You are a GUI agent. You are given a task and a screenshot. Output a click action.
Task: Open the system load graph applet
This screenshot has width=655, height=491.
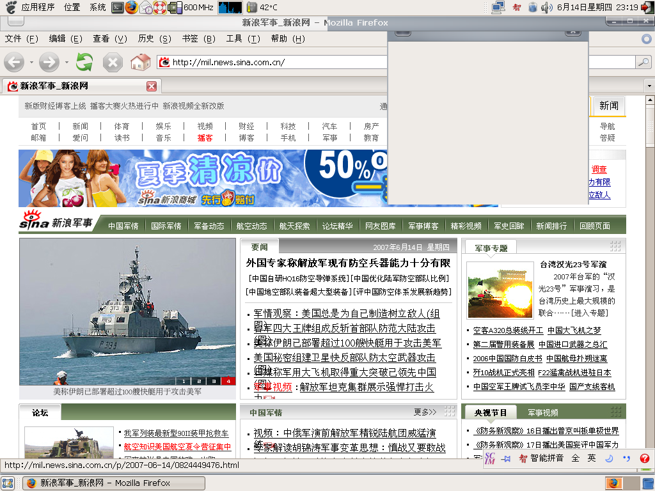pyautogui.click(x=230, y=7)
